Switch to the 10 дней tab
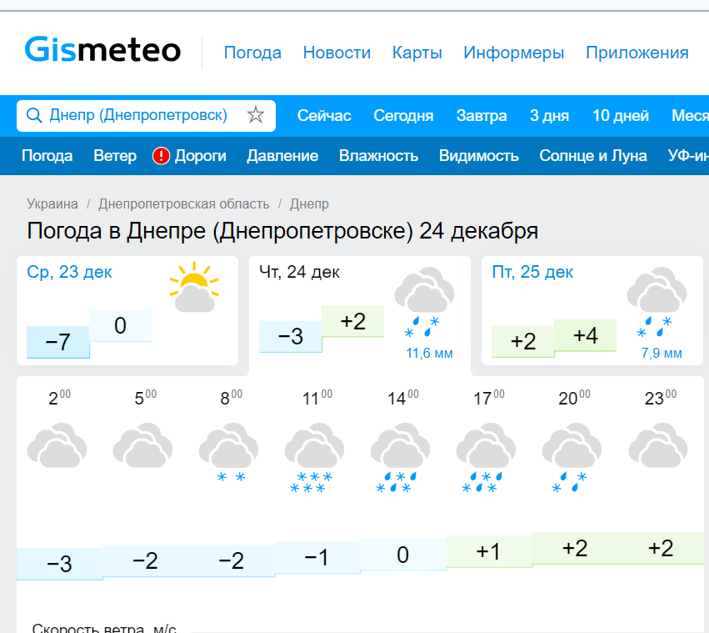 (x=621, y=115)
